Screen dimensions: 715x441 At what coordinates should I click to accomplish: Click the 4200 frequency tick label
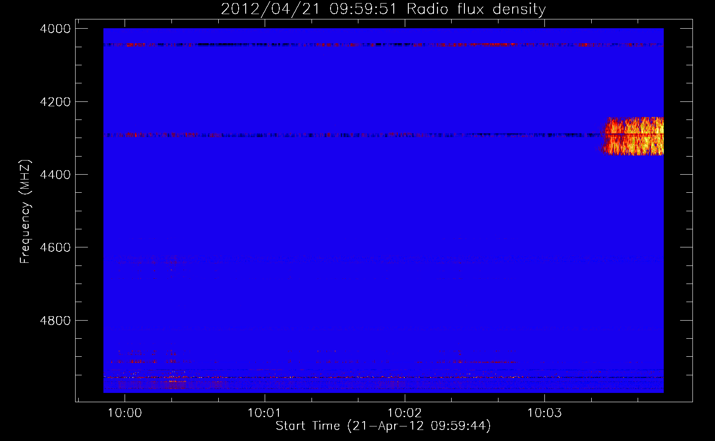point(55,102)
